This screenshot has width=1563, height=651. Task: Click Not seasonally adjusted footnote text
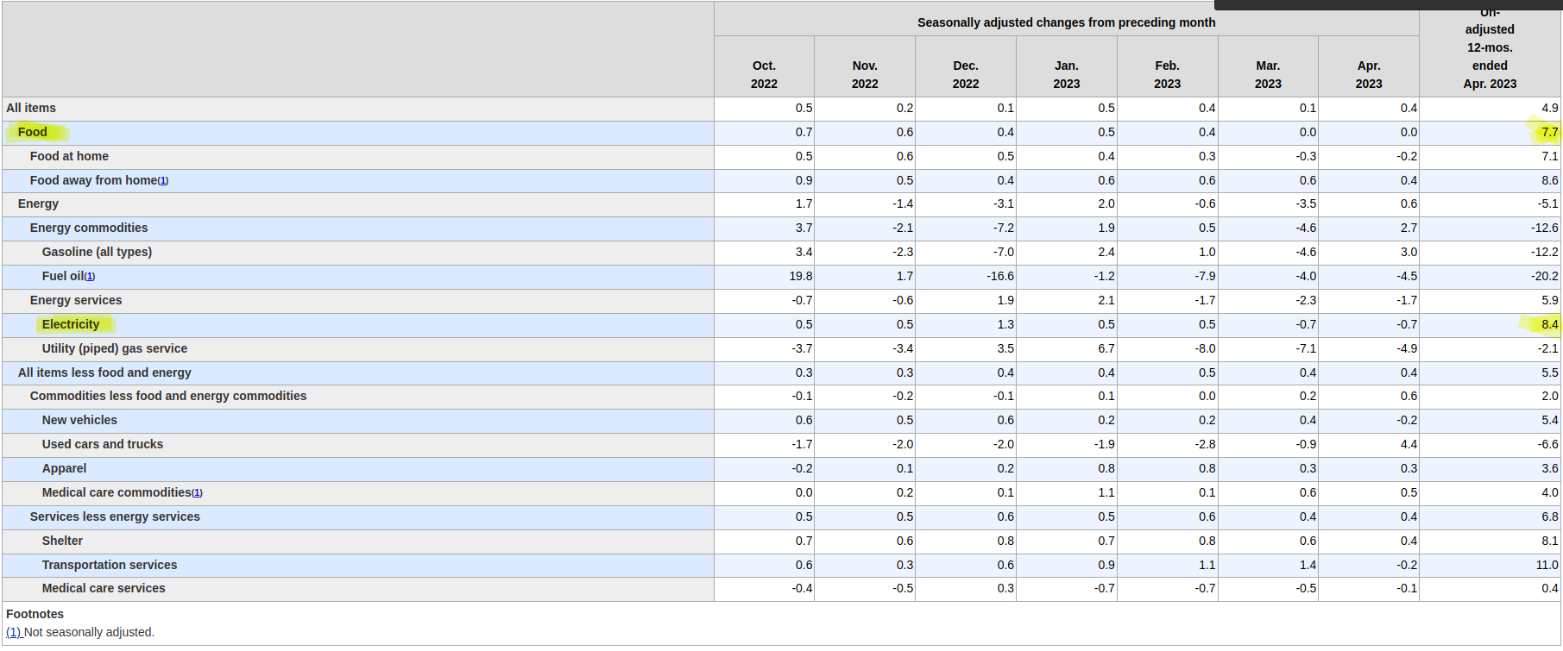click(x=90, y=632)
